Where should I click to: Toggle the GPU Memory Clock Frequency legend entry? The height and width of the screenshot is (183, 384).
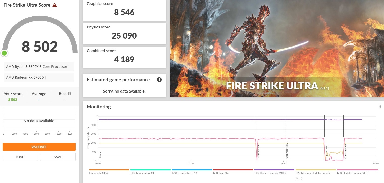(x=315, y=174)
